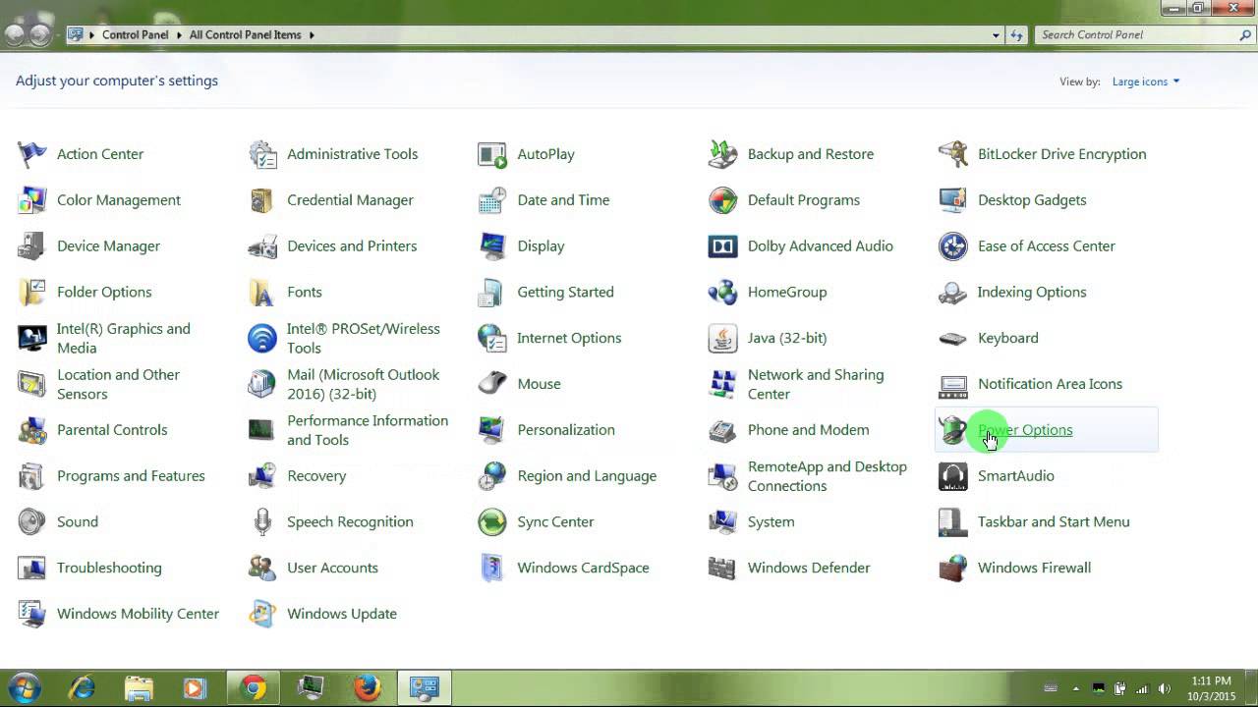The width and height of the screenshot is (1258, 707).
Task: Click the Internet Options link
Action: point(569,338)
